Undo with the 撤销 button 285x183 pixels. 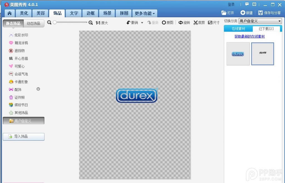click(x=132, y=23)
